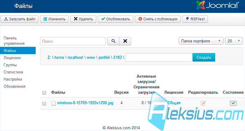This screenshot has width=245, height=131.
Task: Open the 20 items-per-page dropdown
Action: tap(234, 41)
